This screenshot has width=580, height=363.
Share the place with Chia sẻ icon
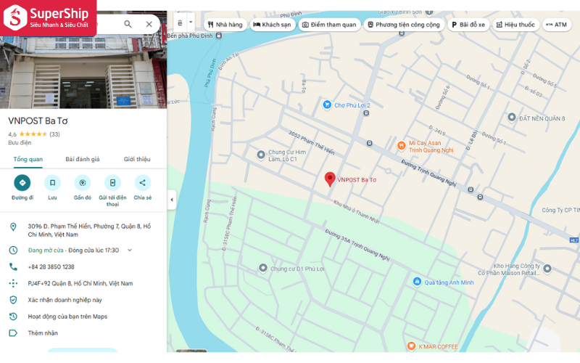coord(142,183)
